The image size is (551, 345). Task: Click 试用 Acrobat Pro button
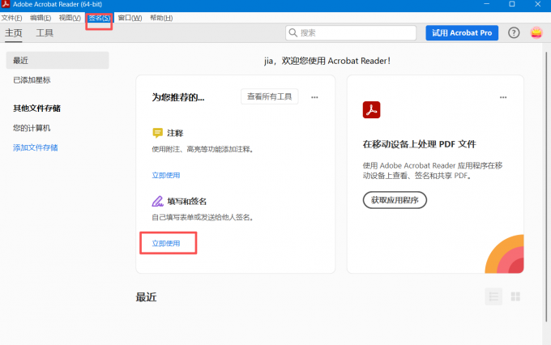tap(462, 33)
